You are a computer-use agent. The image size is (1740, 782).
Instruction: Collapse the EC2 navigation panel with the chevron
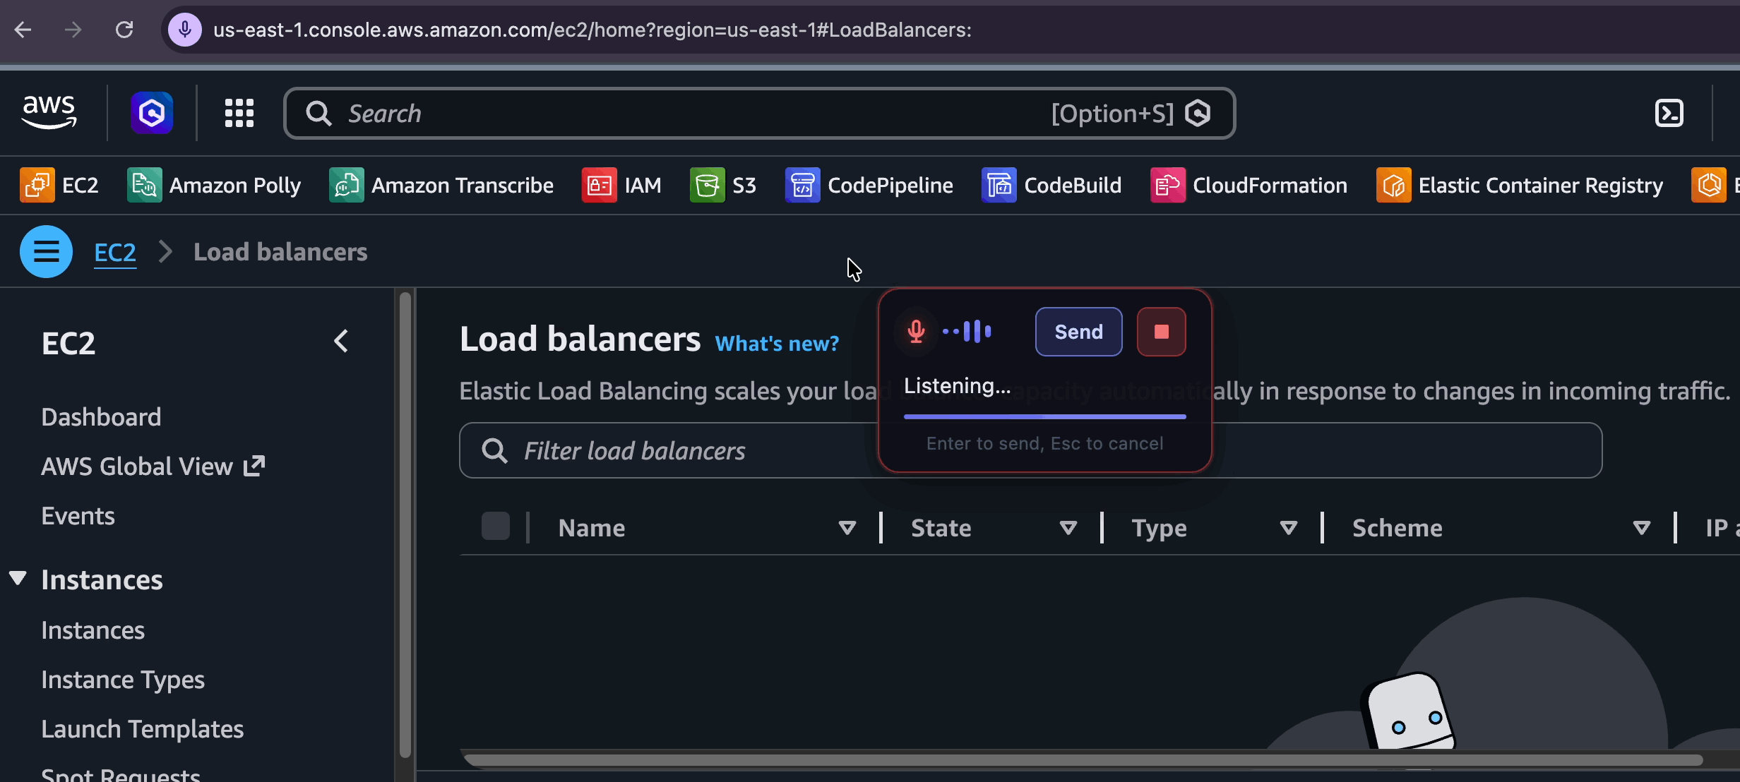[342, 341]
